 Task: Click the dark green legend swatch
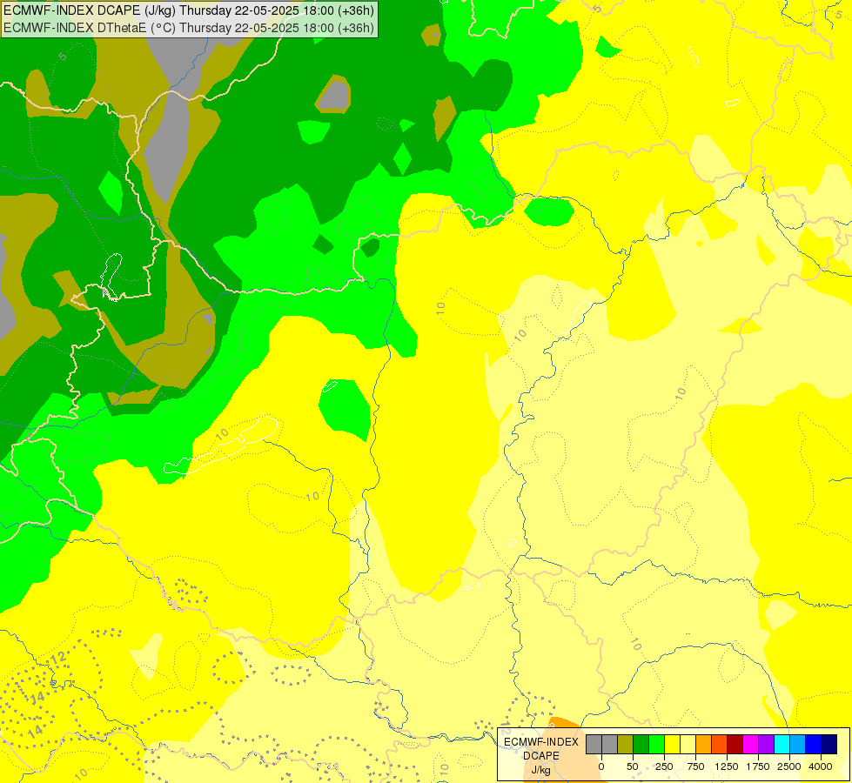click(641, 745)
